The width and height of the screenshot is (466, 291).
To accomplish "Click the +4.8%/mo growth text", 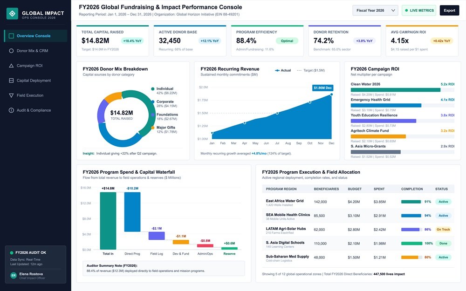I will point(259,154).
